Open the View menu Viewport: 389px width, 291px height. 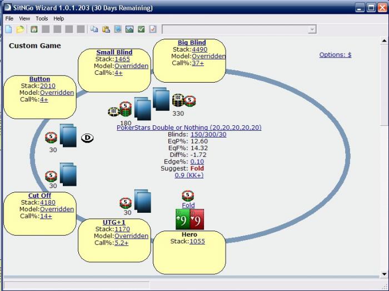[24, 18]
